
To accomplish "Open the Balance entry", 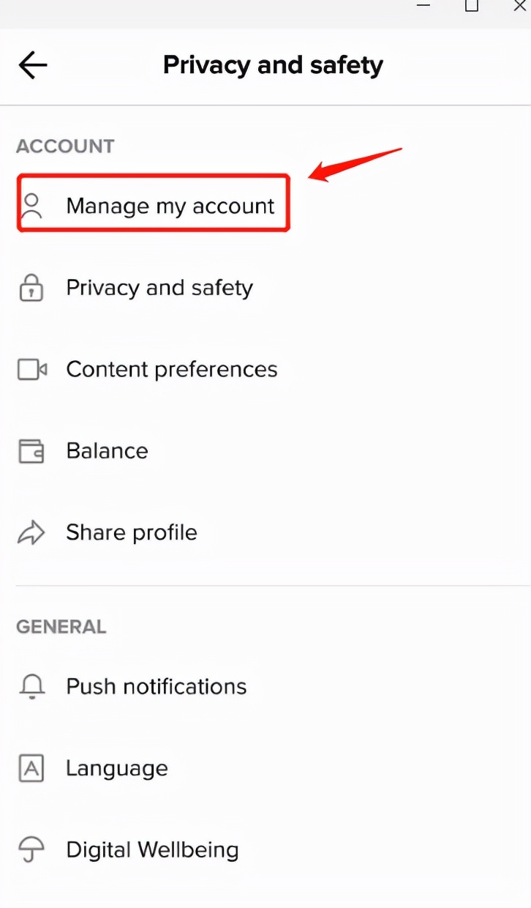I will point(107,451).
